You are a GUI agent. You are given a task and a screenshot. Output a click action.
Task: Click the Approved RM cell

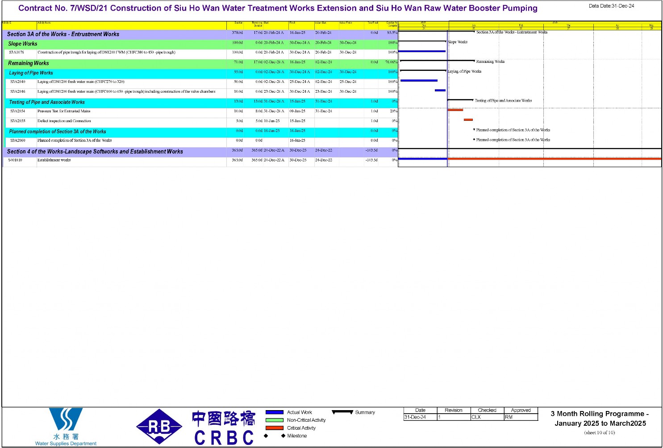pos(521,418)
